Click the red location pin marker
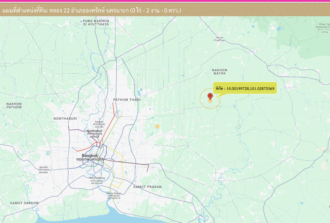 210,96
